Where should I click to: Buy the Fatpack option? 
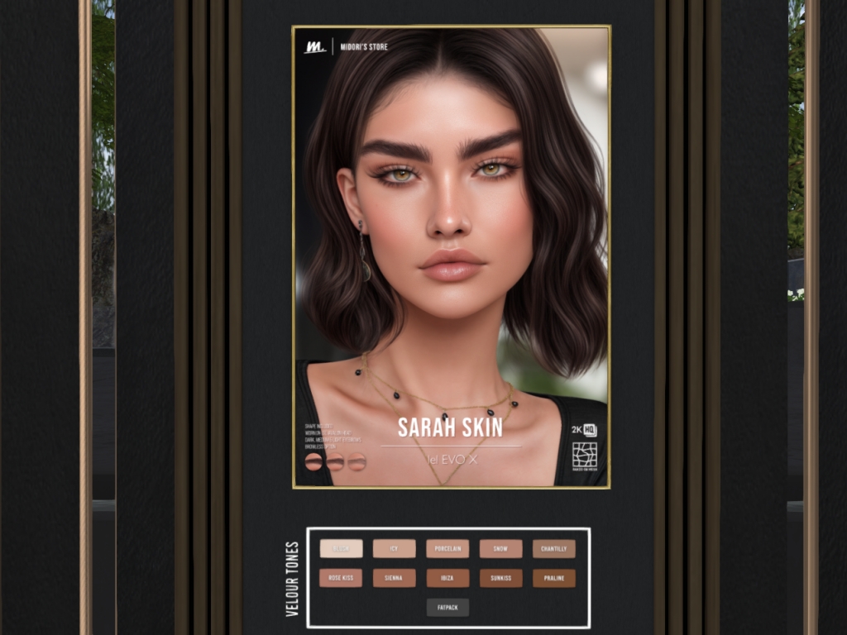[x=447, y=608]
